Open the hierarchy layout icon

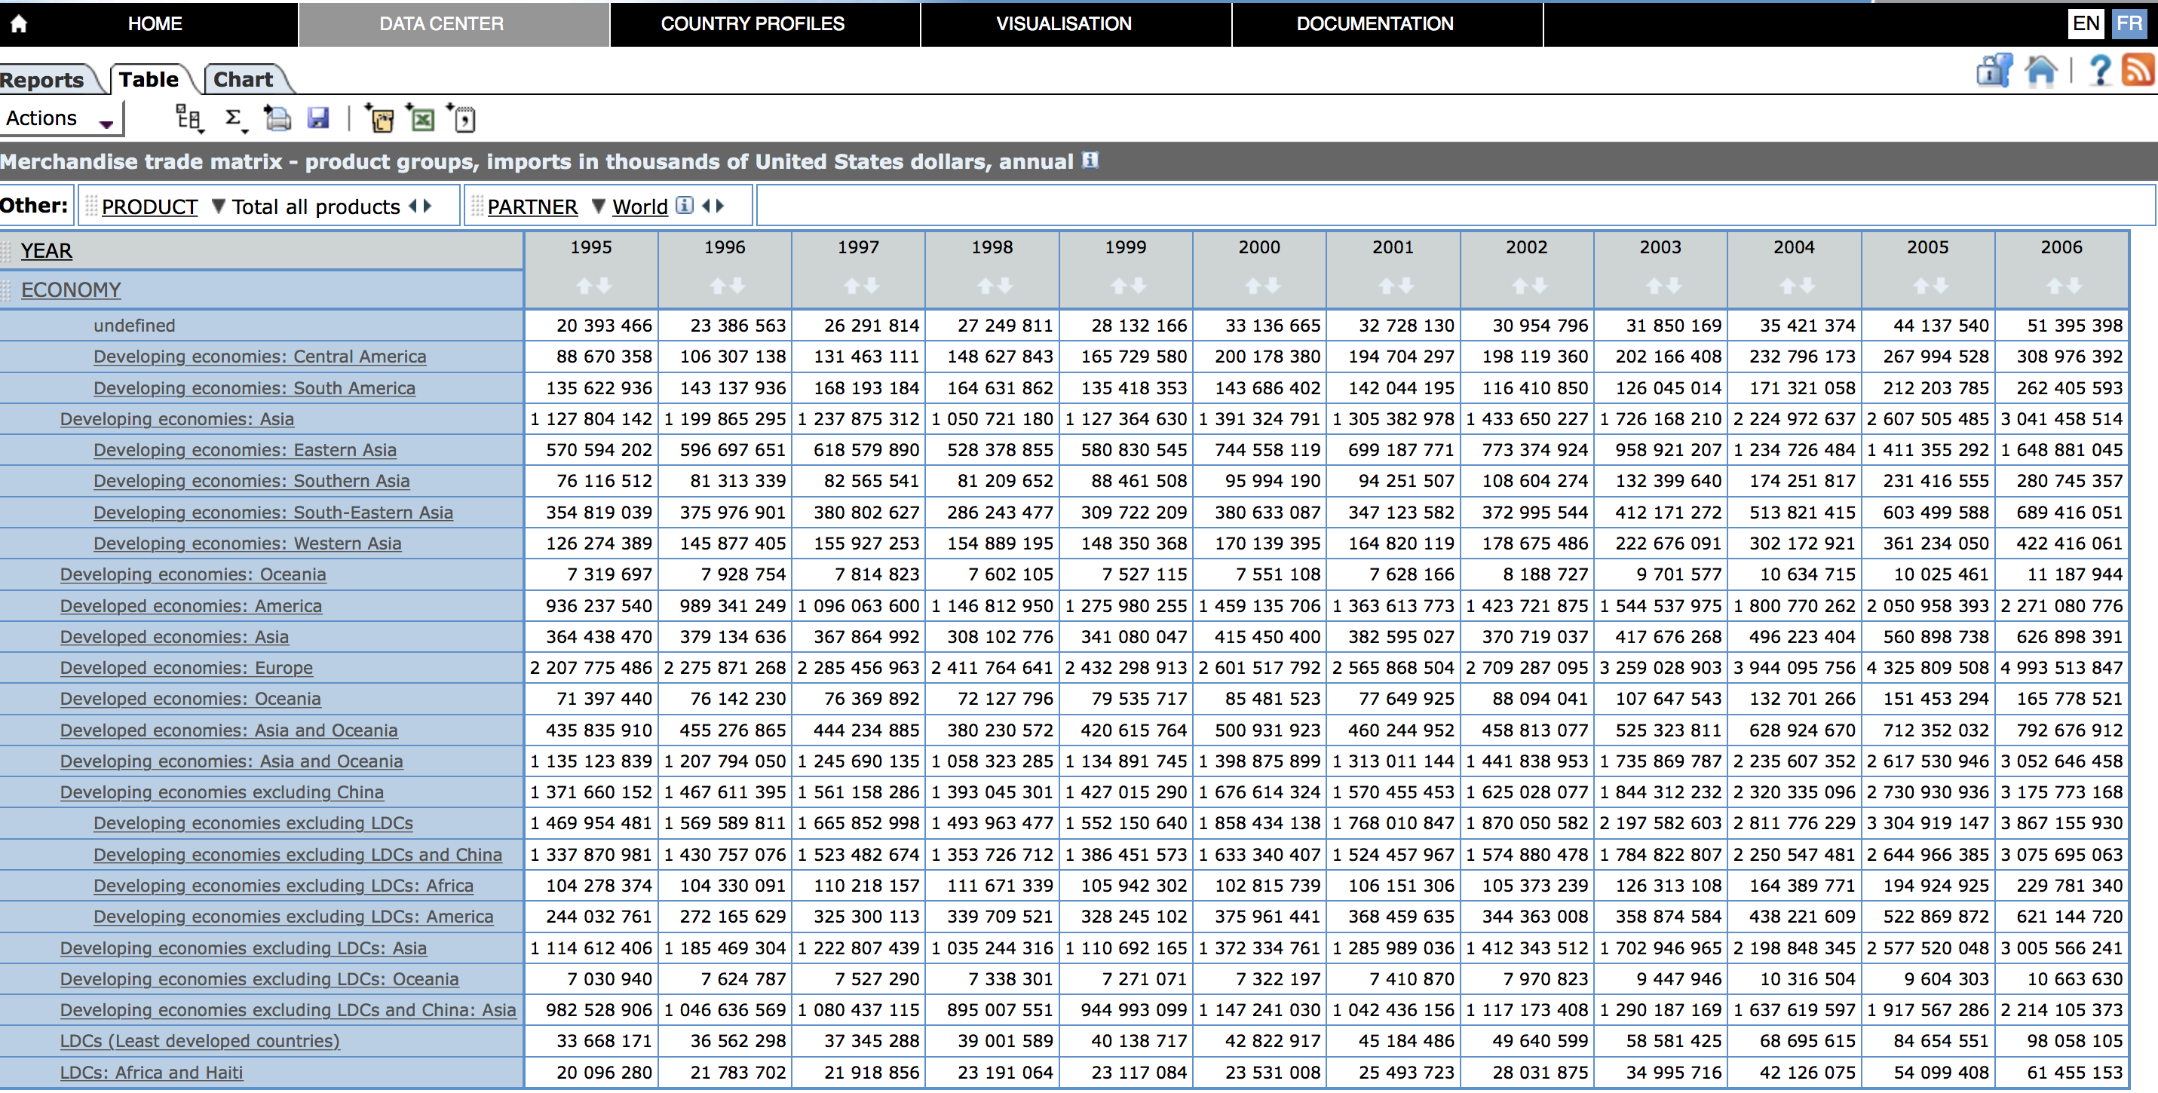tap(189, 119)
